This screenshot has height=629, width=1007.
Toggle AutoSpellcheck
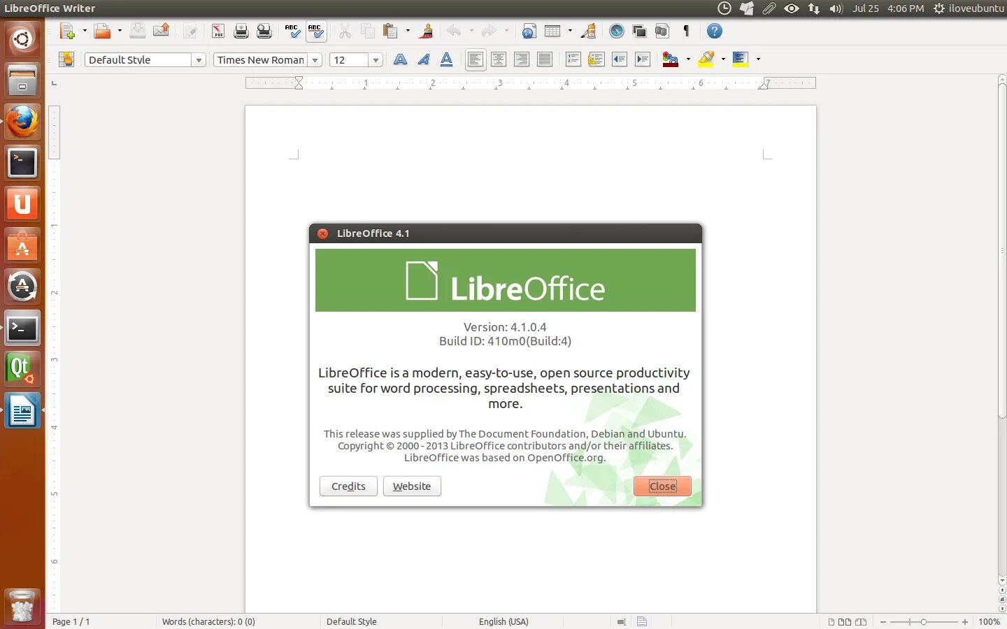(315, 31)
